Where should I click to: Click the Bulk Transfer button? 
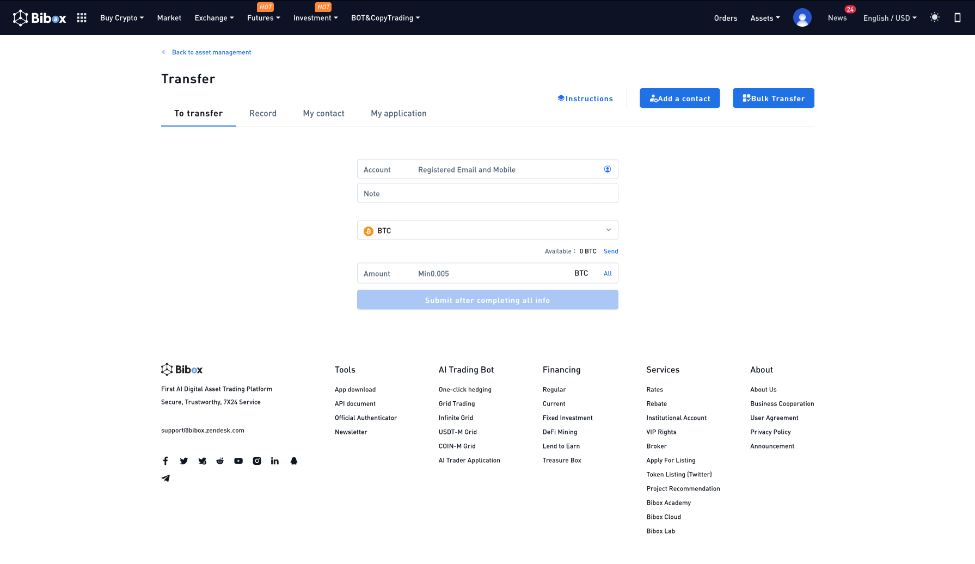[773, 99]
